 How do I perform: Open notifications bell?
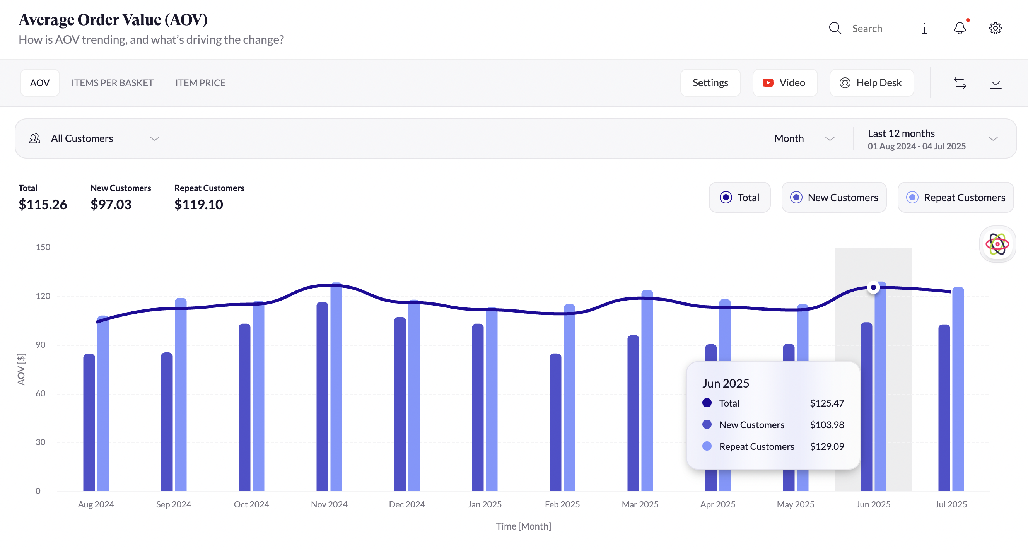pyautogui.click(x=960, y=28)
